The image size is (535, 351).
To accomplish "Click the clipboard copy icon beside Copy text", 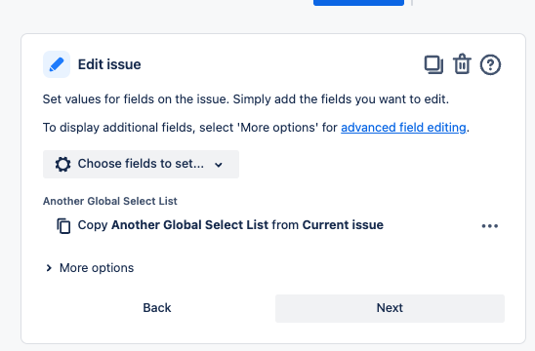I will point(63,226).
